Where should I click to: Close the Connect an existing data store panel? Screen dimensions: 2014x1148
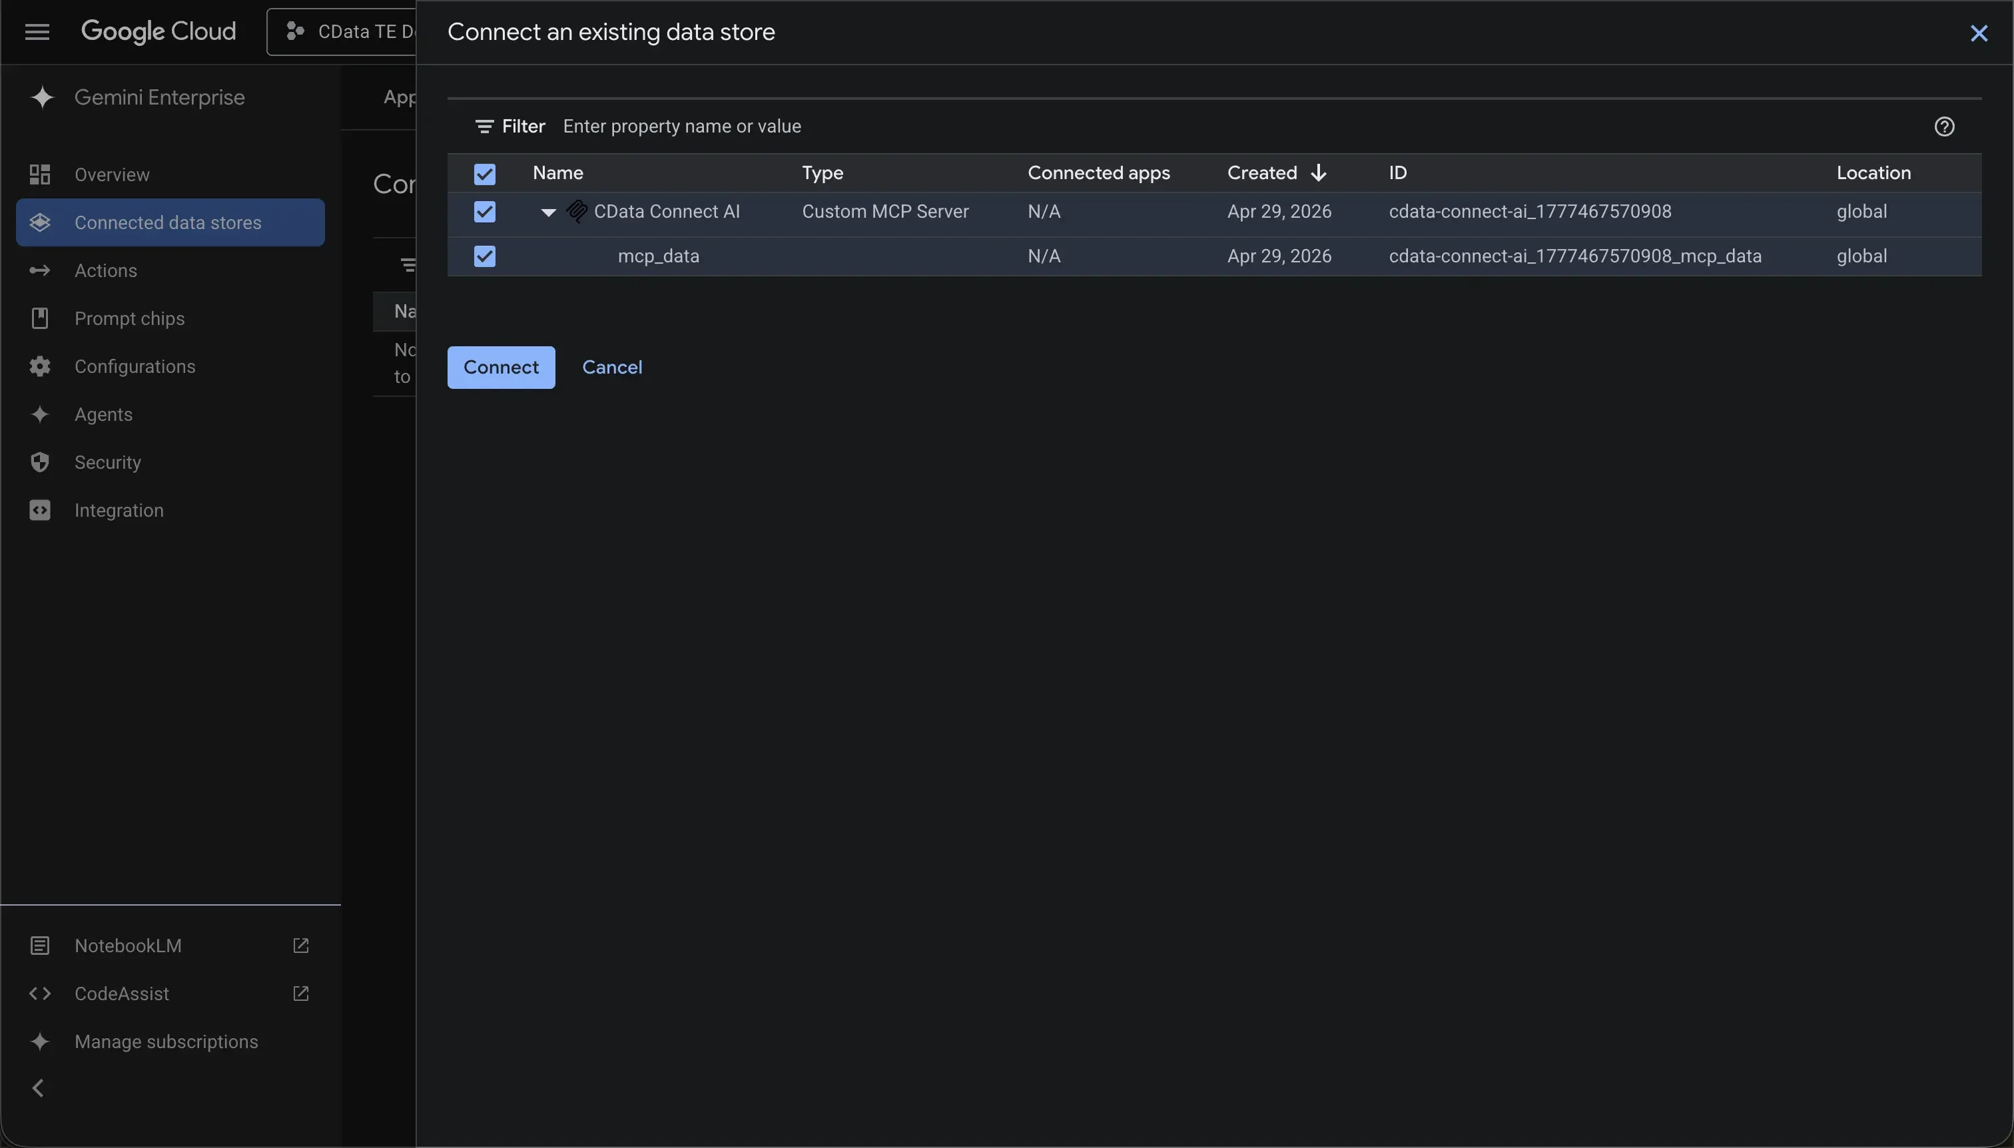(1979, 33)
